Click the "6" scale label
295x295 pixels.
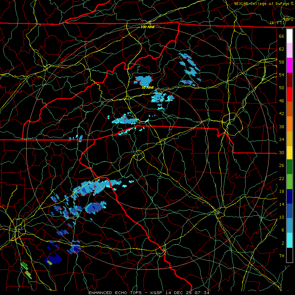click(283, 230)
